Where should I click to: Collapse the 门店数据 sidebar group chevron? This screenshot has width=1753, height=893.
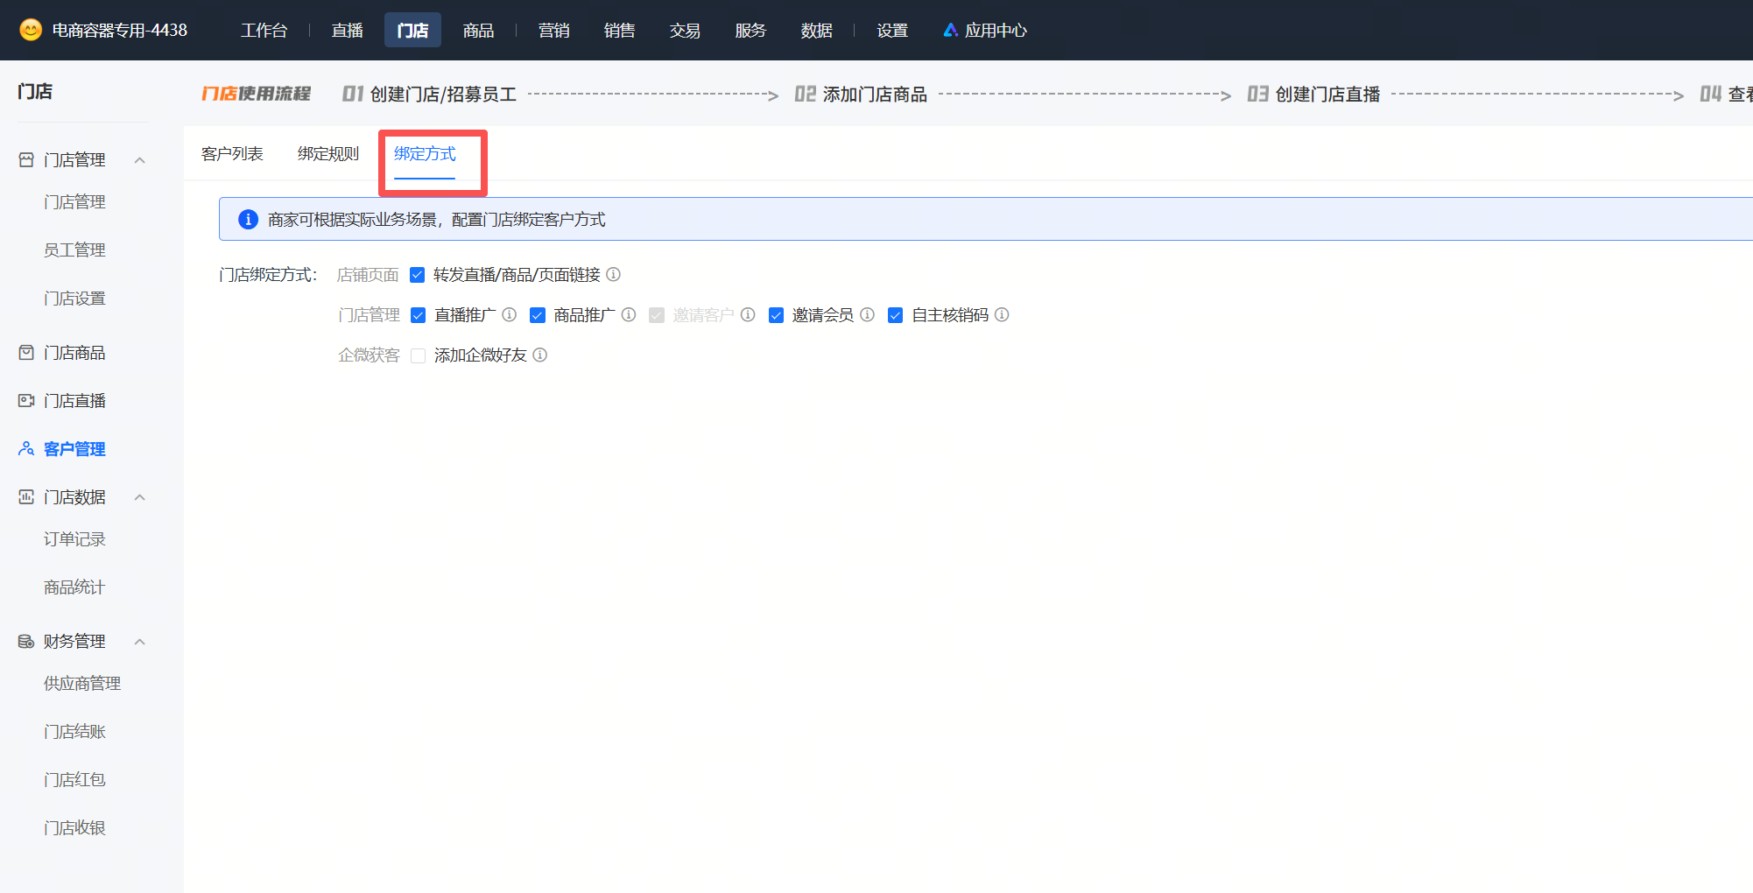pyautogui.click(x=140, y=497)
